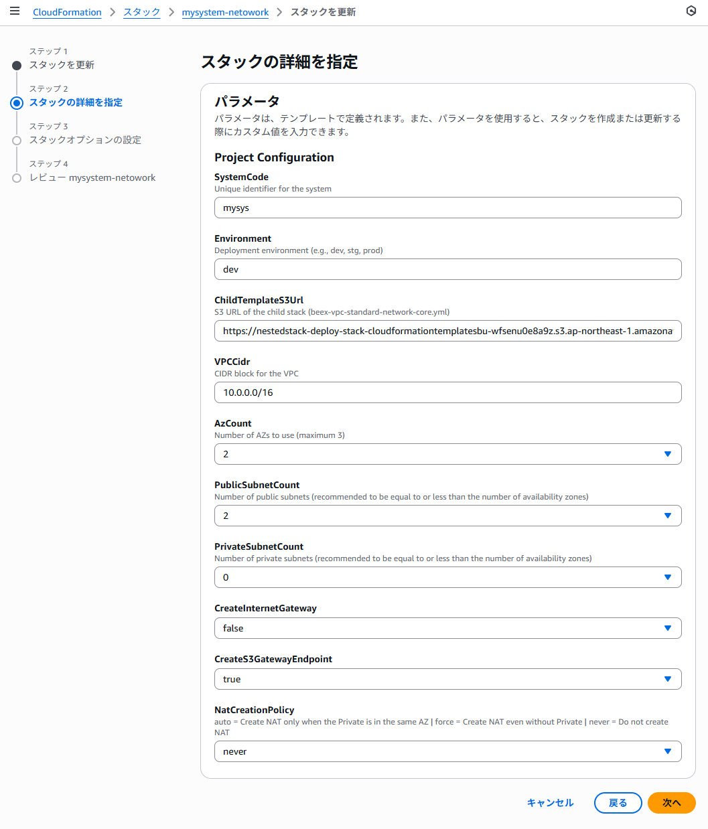
Task: Click the キャンセル cancel button
Action: pyautogui.click(x=550, y=803)
